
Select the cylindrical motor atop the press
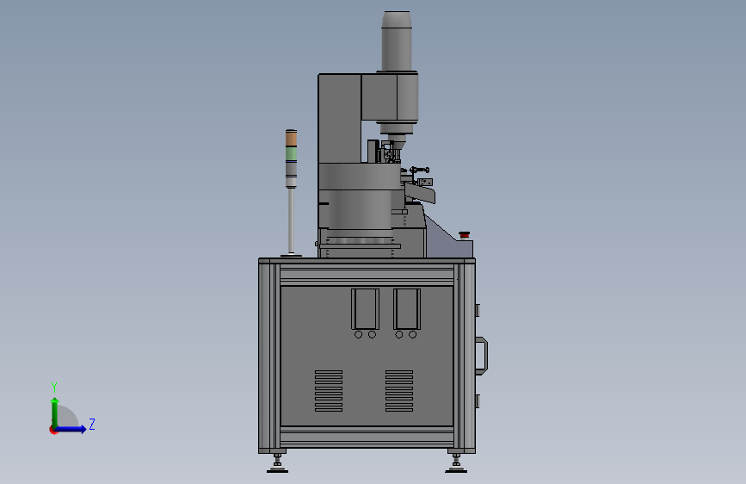[x=397, y=41]
